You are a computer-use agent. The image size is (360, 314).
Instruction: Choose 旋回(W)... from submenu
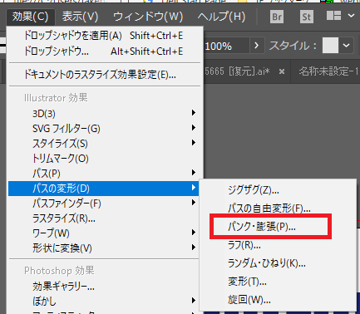pyautogui.click(x=278, y=300)
